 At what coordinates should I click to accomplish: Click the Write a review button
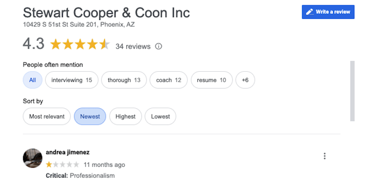[328, 12]
